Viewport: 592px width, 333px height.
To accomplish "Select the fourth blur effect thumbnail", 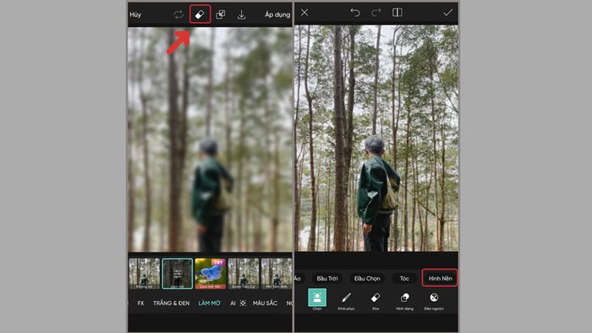I will tap(244, 273).
